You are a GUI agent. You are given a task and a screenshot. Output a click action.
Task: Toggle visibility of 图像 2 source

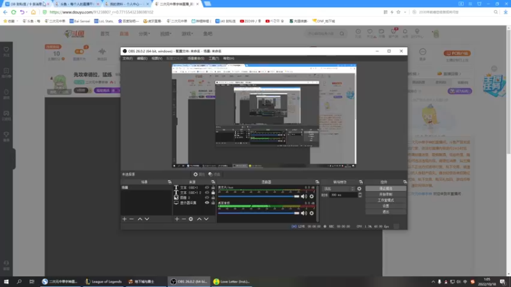207,198
